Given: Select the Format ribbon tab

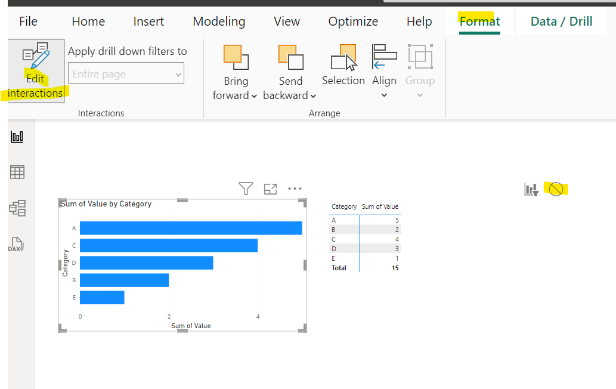Looking at the screenshot, I should (479, 21).
